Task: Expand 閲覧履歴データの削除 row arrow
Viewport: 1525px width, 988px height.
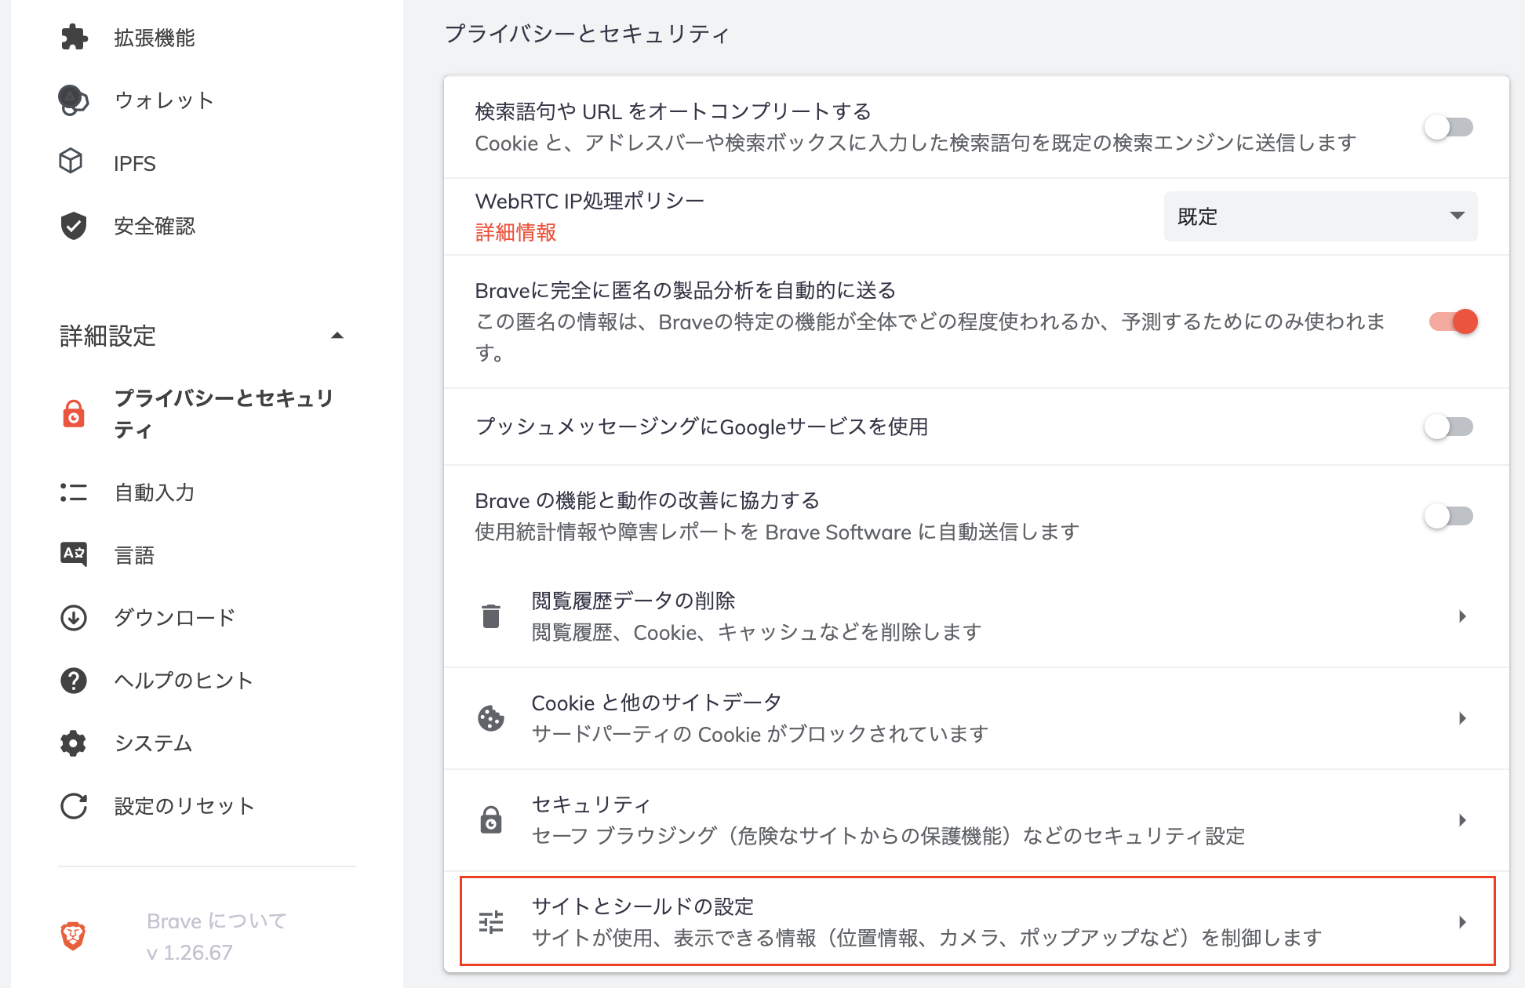Action: point(1462,616)
